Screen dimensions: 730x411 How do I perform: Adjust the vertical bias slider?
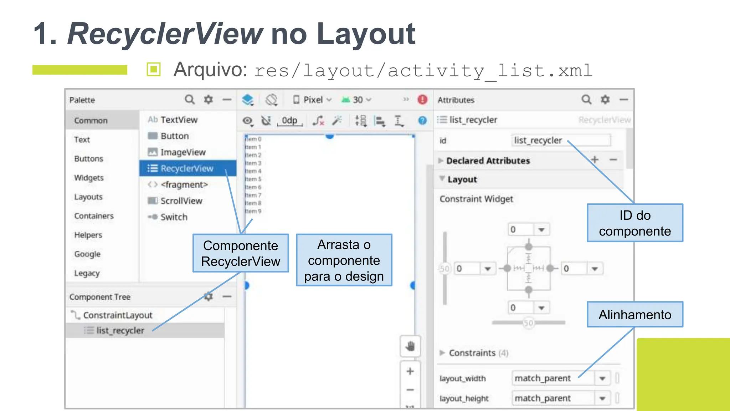445,268
